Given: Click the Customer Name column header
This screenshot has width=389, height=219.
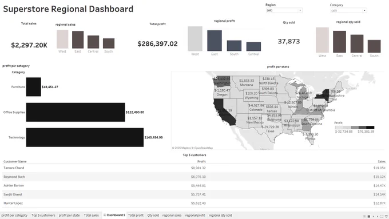Looking at the screenshot, I should (15, 161).
